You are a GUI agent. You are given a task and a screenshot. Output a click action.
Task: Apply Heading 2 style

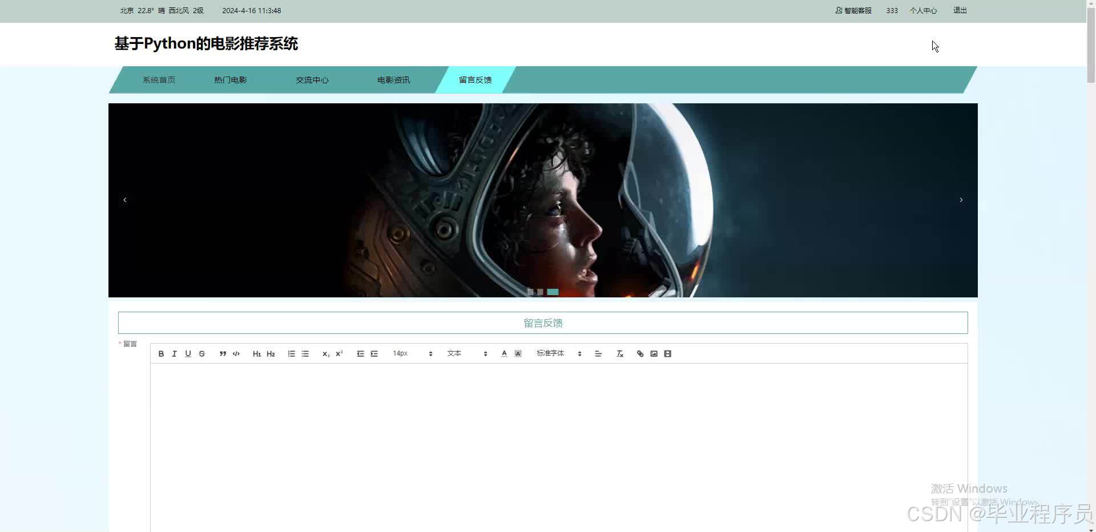point(271,354)
